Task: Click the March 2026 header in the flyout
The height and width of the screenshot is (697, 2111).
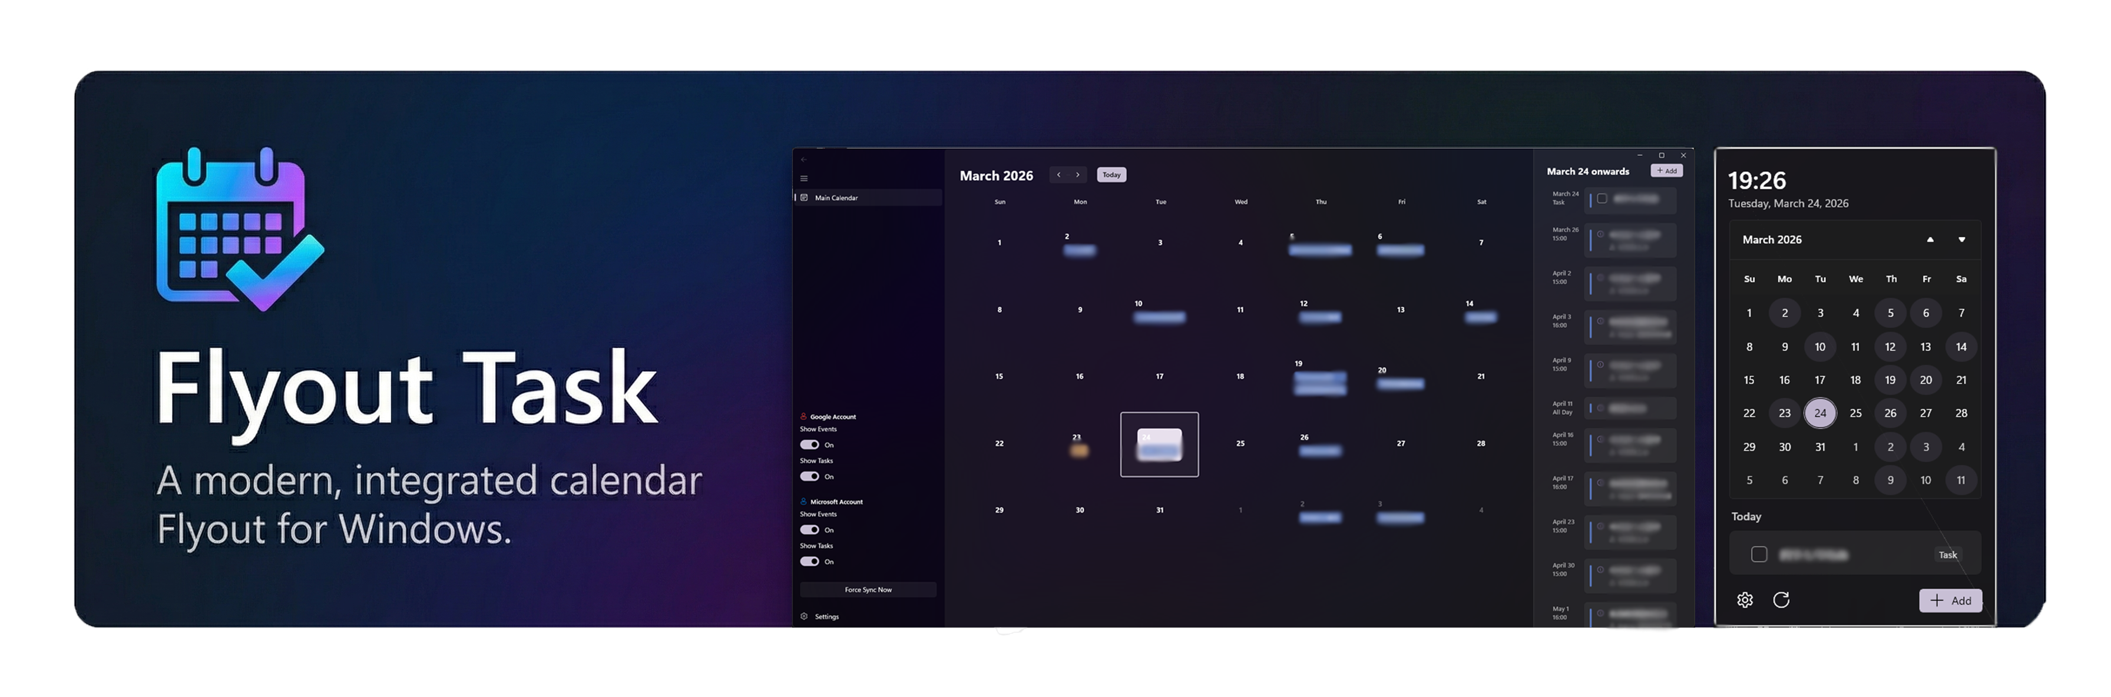Action: pyautogui.click(x=1772, y=240)
